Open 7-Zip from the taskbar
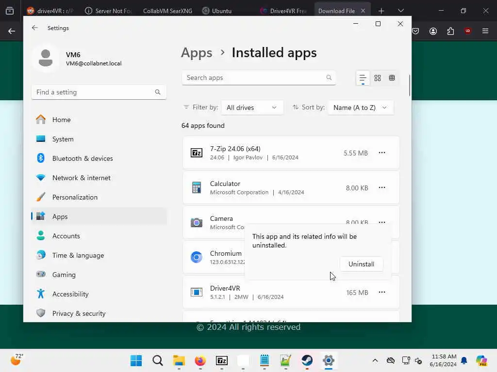This screenshot has width=497, height=372. coord(222,360)
